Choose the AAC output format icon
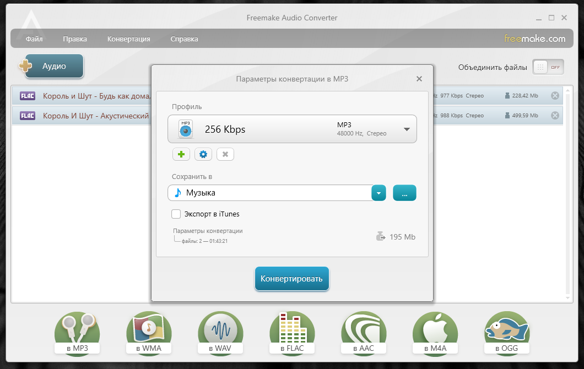 click(364, 333)
